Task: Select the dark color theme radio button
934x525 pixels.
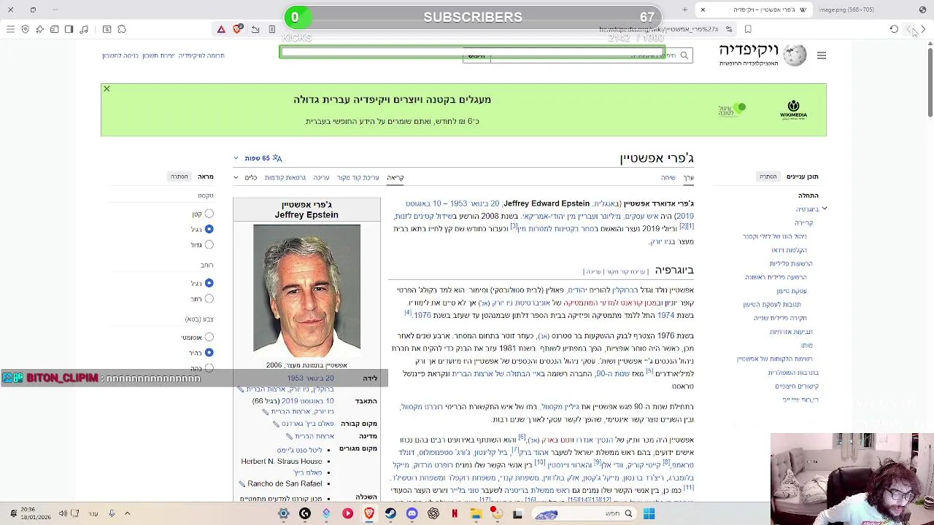Action: point(209,367)
